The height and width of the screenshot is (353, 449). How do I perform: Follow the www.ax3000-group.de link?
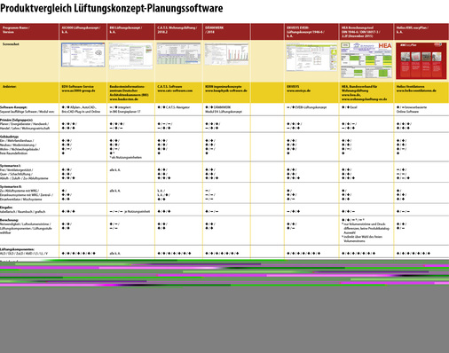[78, 90]
